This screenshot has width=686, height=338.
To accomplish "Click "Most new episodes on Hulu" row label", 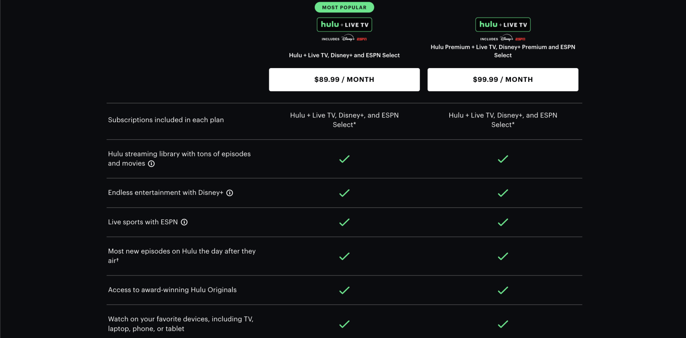I will pyautogui.click(x=182, y=256).
